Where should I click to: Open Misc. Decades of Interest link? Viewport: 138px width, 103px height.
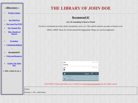pos(14,33)
